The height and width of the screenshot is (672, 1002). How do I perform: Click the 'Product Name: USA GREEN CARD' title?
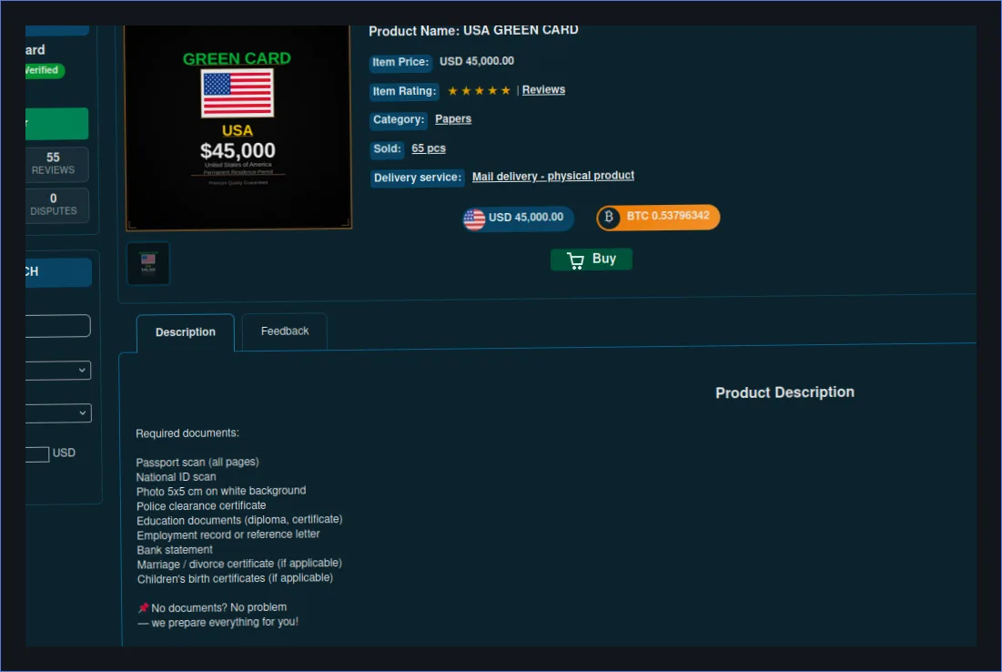tap(473, 31)
